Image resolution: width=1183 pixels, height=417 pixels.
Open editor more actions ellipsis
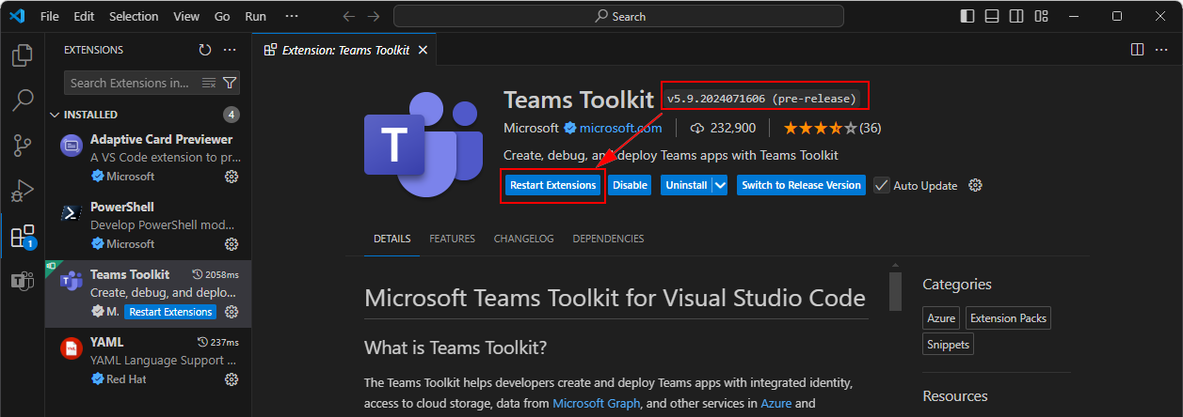pyautogui.click(x=1162, y=50)
